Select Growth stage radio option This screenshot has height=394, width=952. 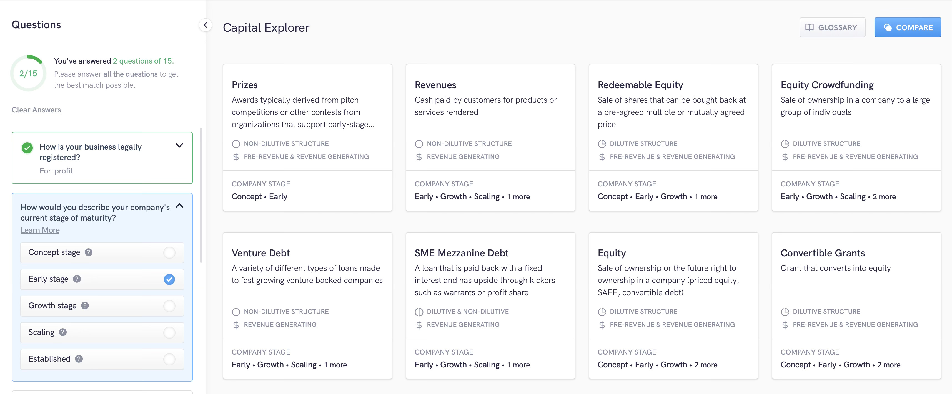click(x=169, y=306)
